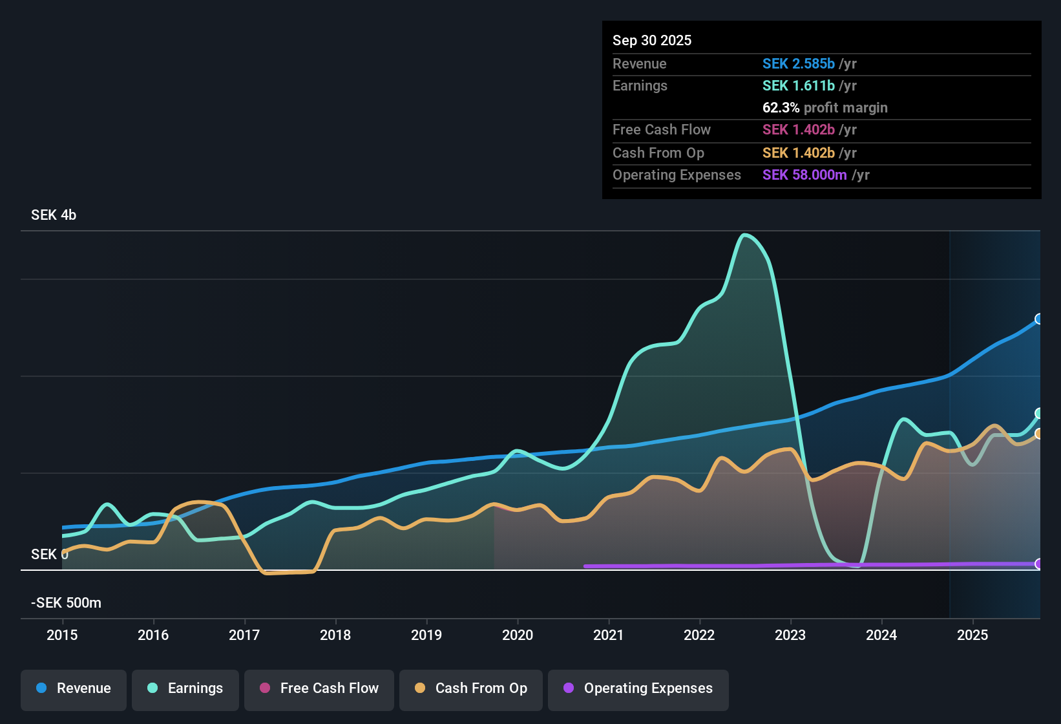Click the SEK 2.585b revenue value
This screenshot has width=1061, height=724.
tap(800, 63)
